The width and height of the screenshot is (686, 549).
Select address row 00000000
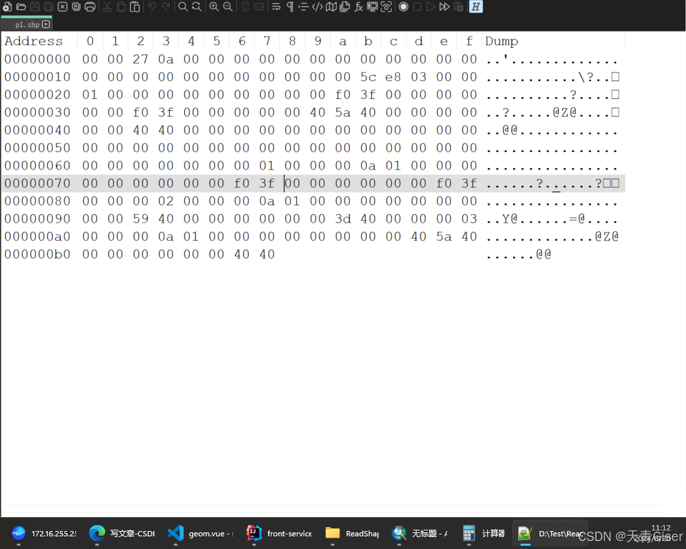[38, 59]
